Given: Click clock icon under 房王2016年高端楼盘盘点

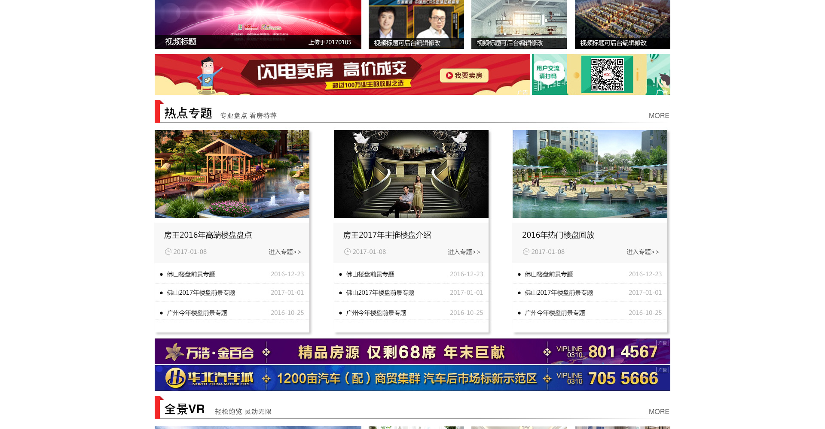Looking at the screenshot, I should 168,252.
